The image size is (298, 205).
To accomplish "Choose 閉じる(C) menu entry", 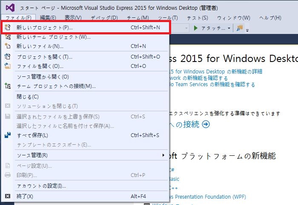I will pyautogui.click(x=85, y=97).
